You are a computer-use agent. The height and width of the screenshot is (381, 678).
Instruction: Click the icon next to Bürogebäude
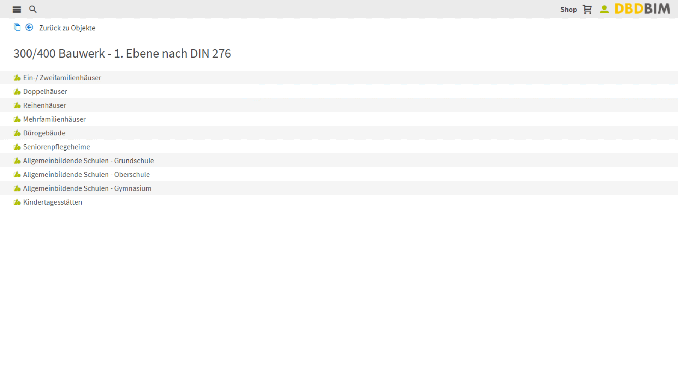point(17,133)
